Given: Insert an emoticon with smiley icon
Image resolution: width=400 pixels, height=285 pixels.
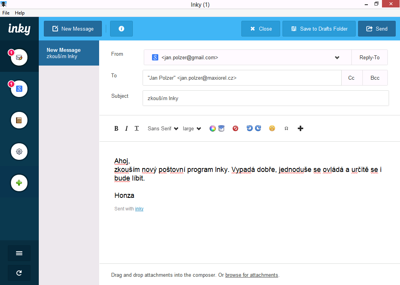Looking at the screenshot, I should pos(272,128).
